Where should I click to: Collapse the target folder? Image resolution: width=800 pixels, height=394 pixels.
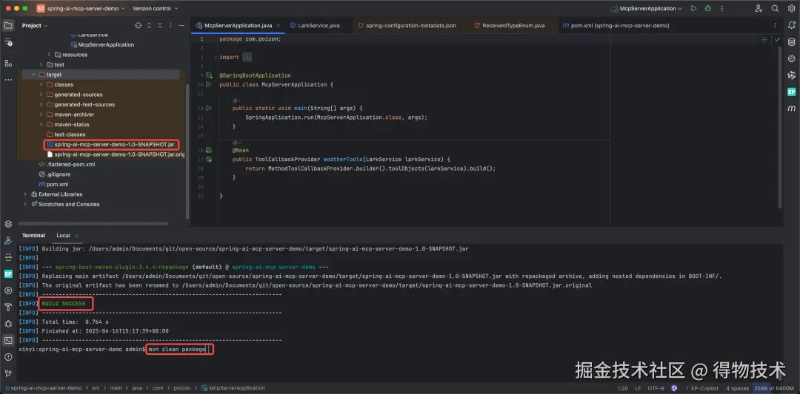point(33,75)
